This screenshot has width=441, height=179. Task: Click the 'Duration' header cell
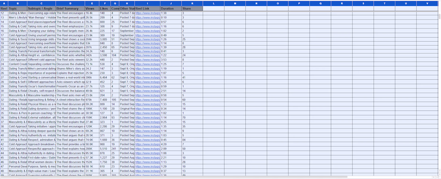[x=171, y=9]
